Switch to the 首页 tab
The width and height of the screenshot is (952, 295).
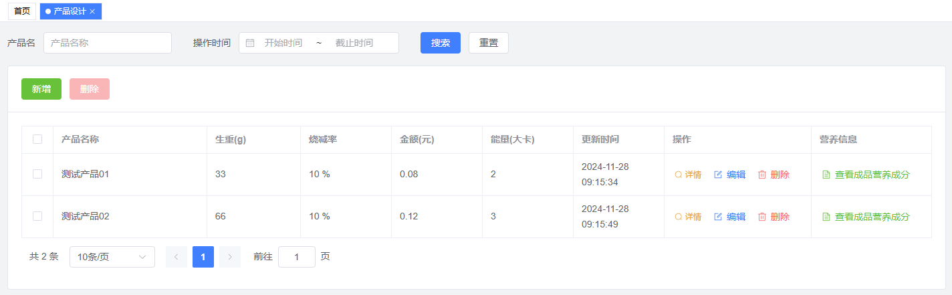(22, 11)
